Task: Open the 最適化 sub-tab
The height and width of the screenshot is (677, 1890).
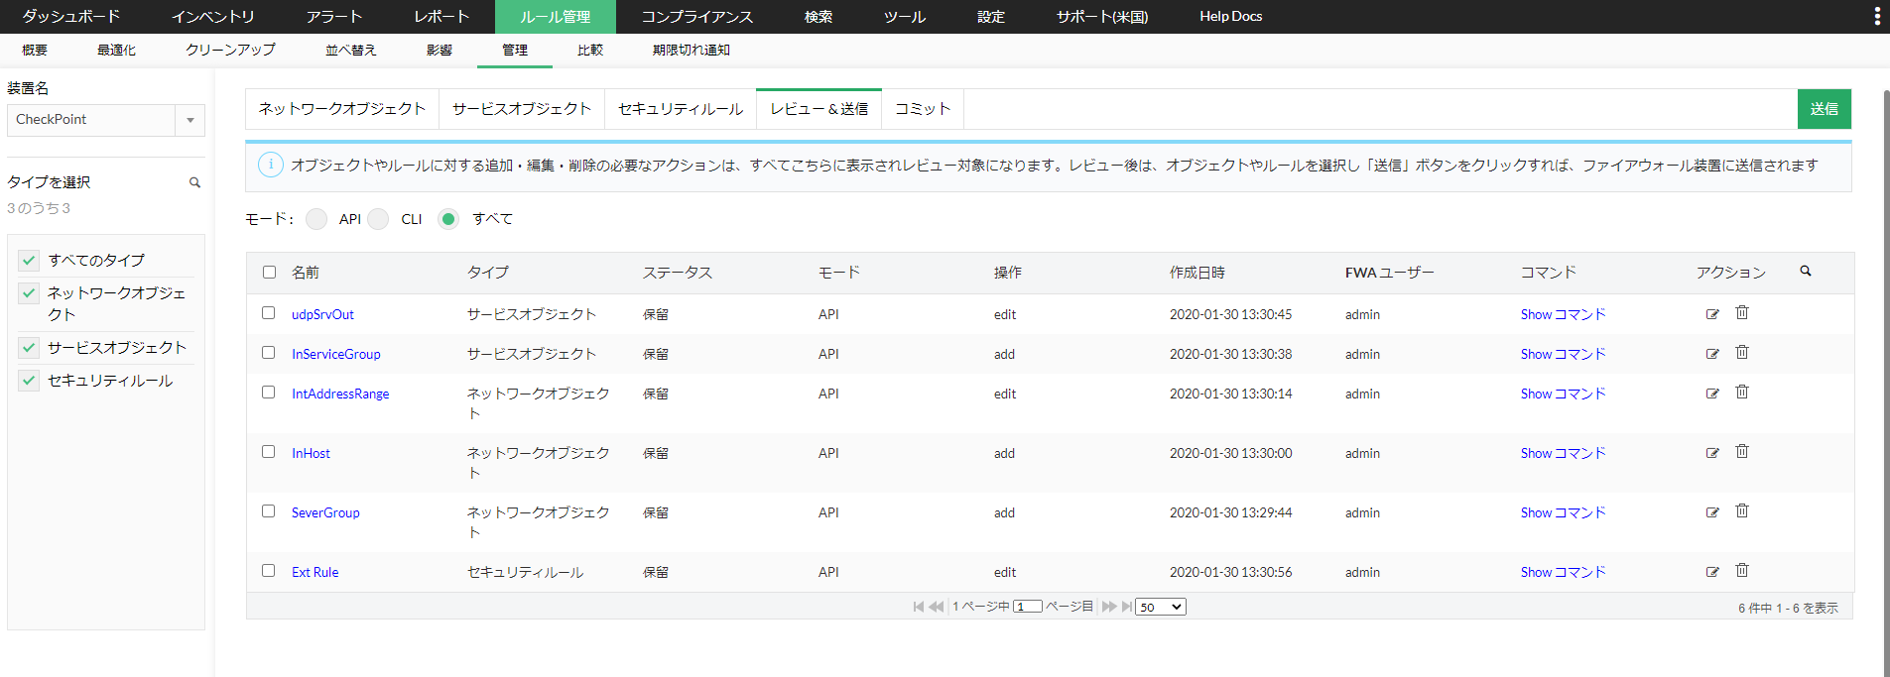Action: tap(116, 50)
